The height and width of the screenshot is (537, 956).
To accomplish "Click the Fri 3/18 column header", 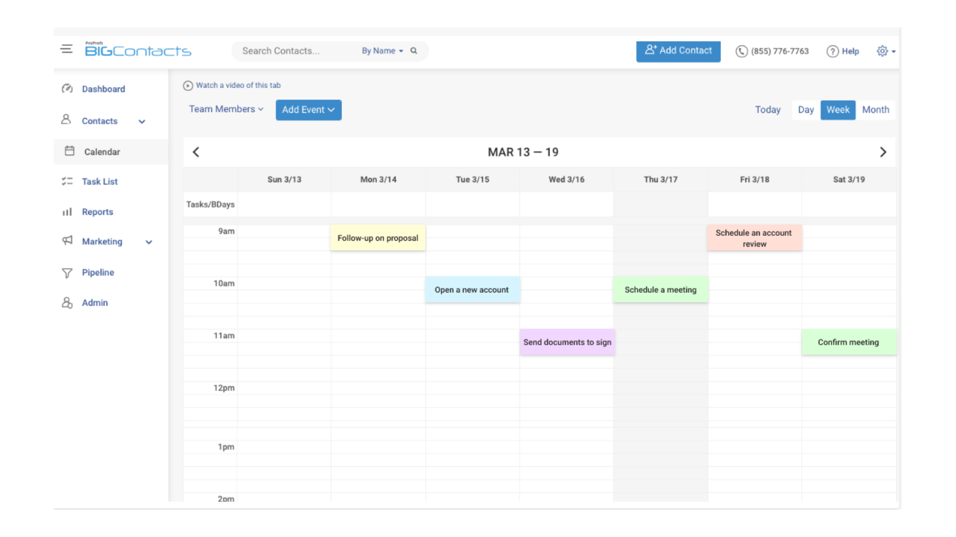I will tap(754, 179).
